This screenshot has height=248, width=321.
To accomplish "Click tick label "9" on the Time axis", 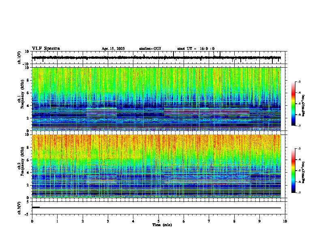I will pos(259,221).
